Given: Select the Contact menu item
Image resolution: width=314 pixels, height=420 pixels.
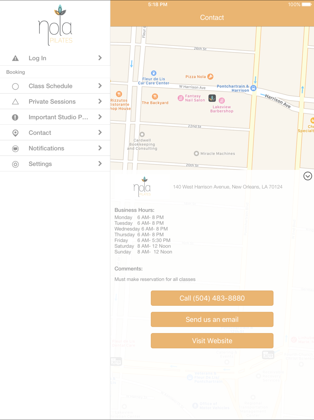Looking at the screenshot, I should coord(55,133).
